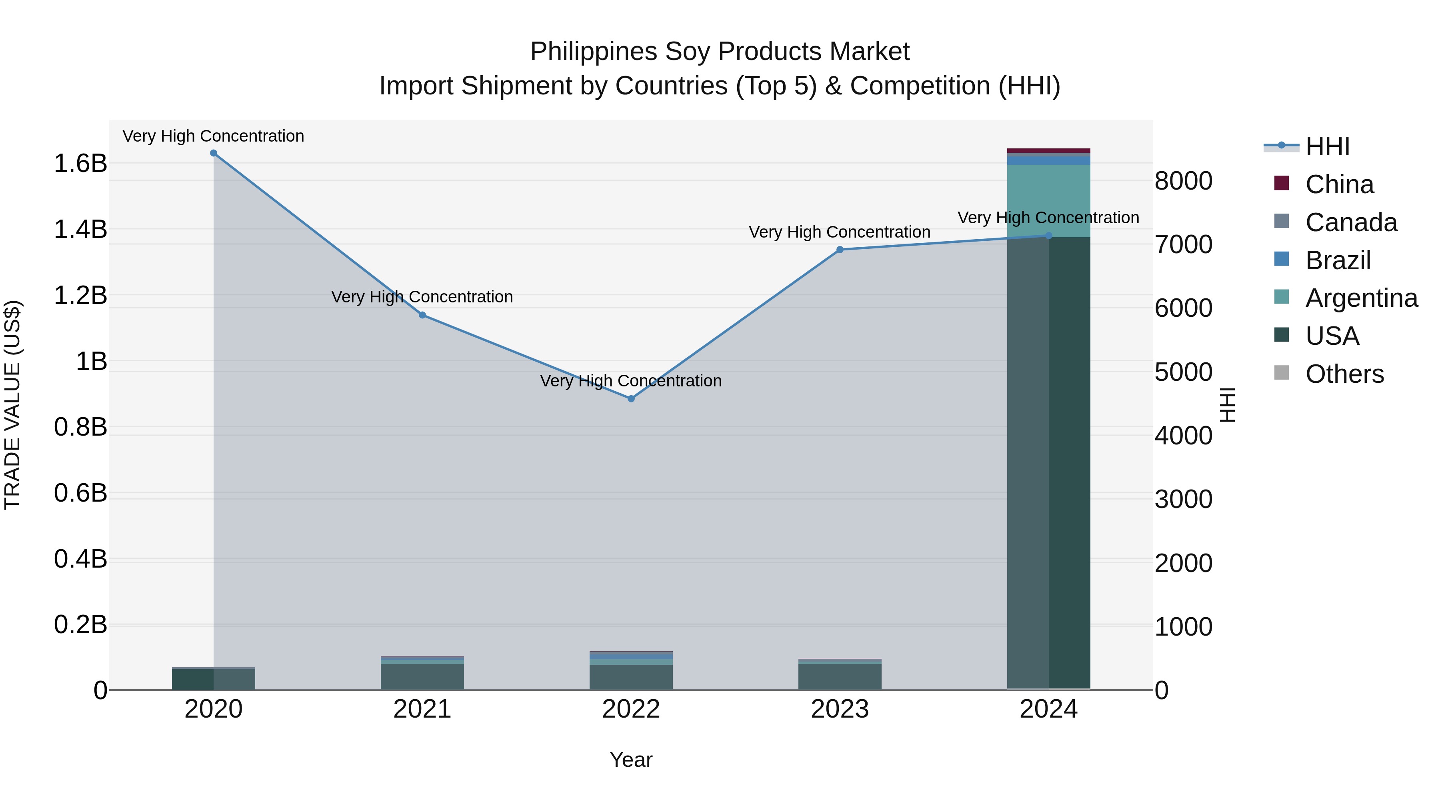The image size is (1440, 810).
Task: Click the 0.2B left axis tick
Action: [x=80, y=624]
